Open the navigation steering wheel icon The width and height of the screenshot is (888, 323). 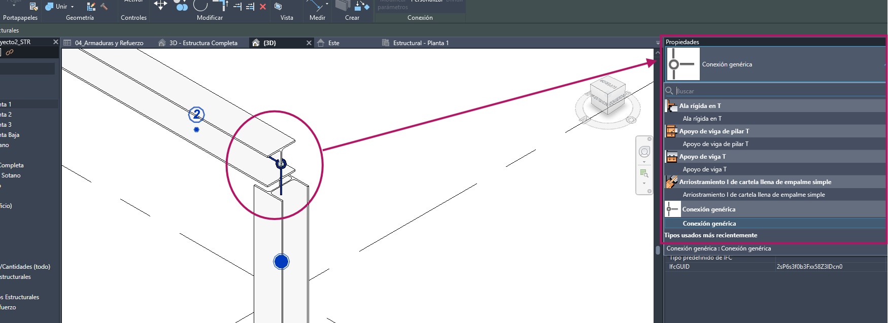coord(644,152)
